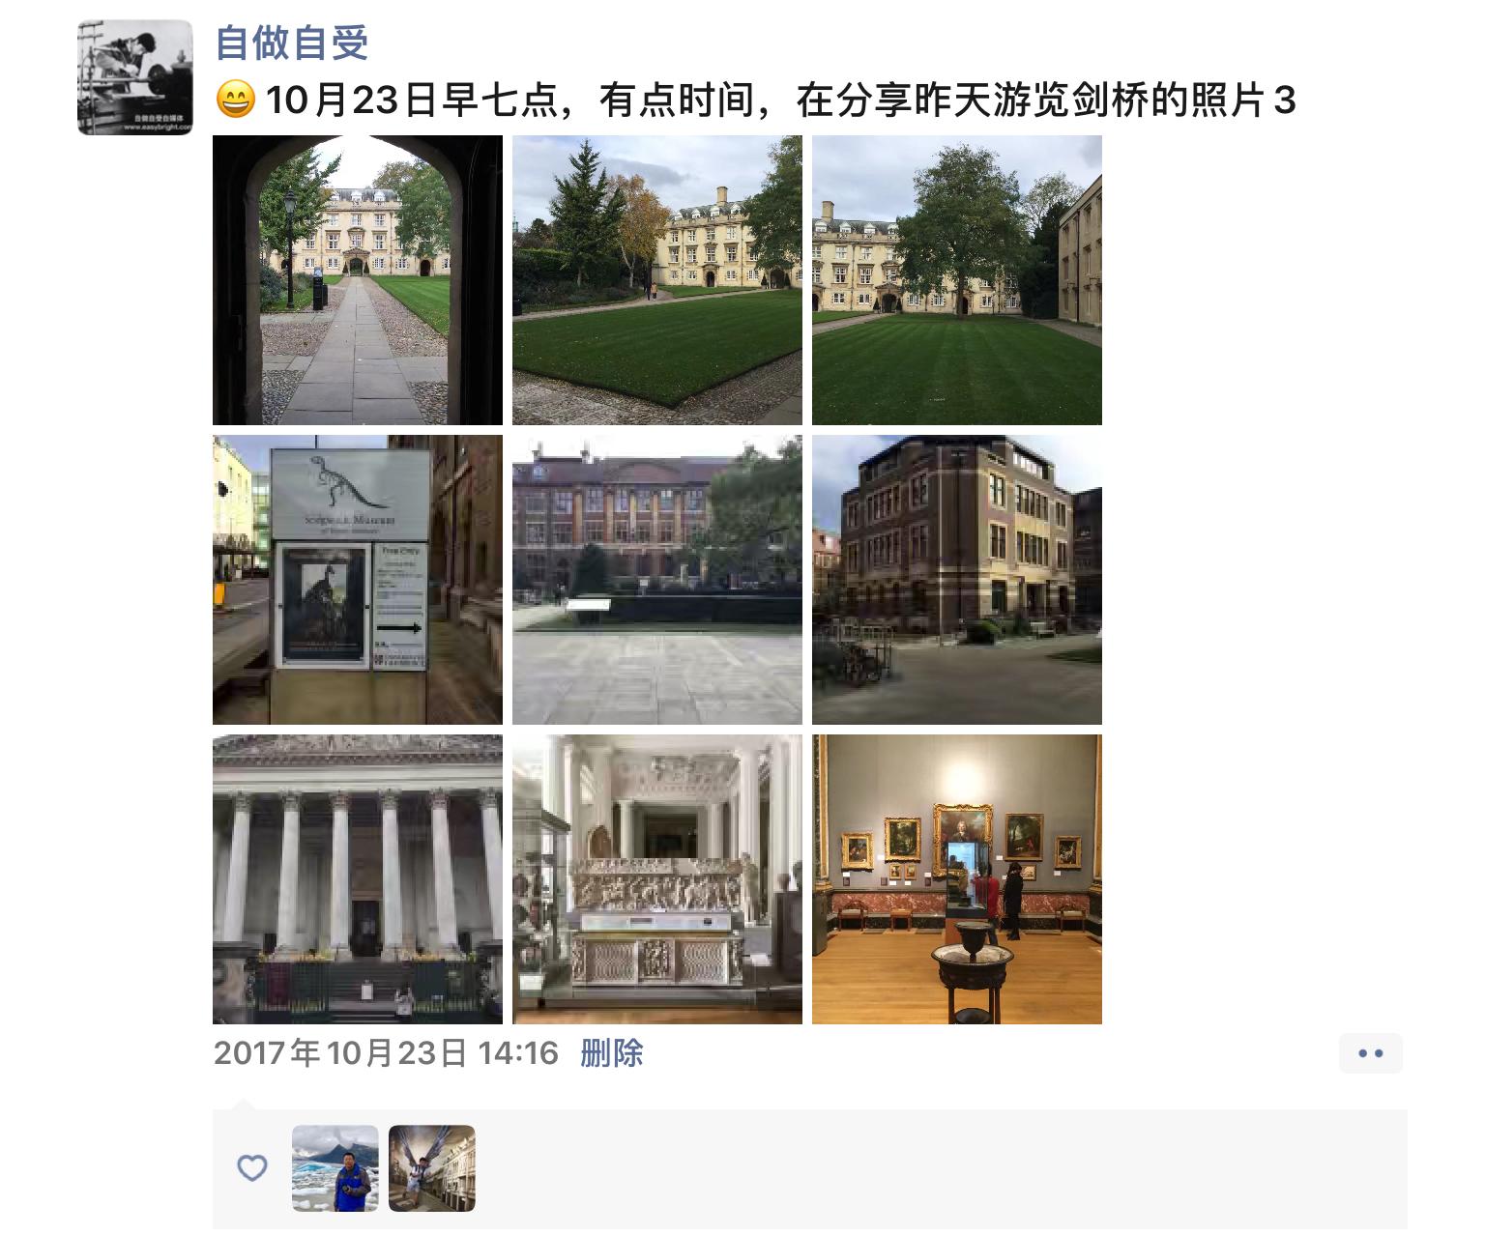Image resolution: width=1485 pixels, height=1235 pixels.
Task: Open first liker's glacier avatar
Action: point(335,1168)
